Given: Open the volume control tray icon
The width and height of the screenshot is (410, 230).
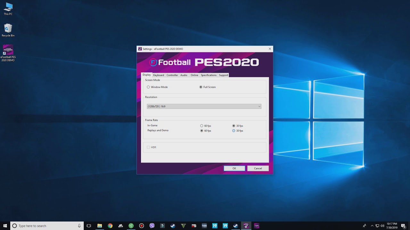Looking at the screenshot, I should pos(382,226).
